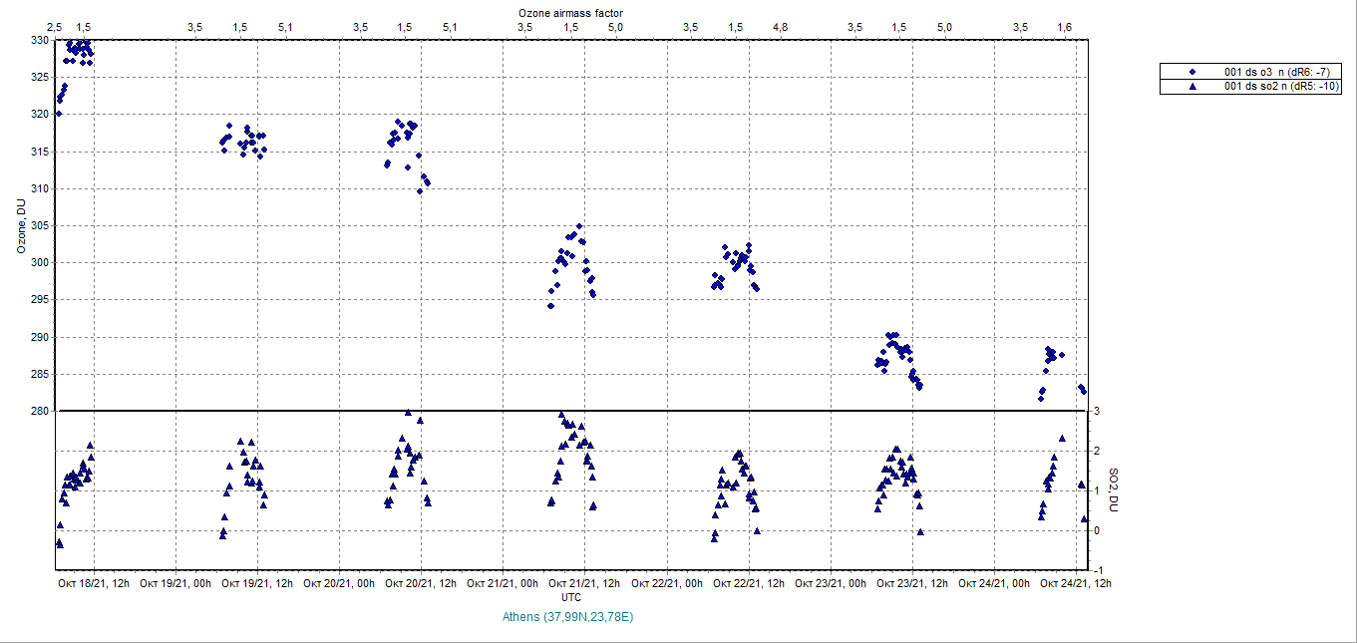Screen dimensions: 1357x643
Task: Click the 'Окт 19/21, 00h' time axis tick
Action: 175,583
